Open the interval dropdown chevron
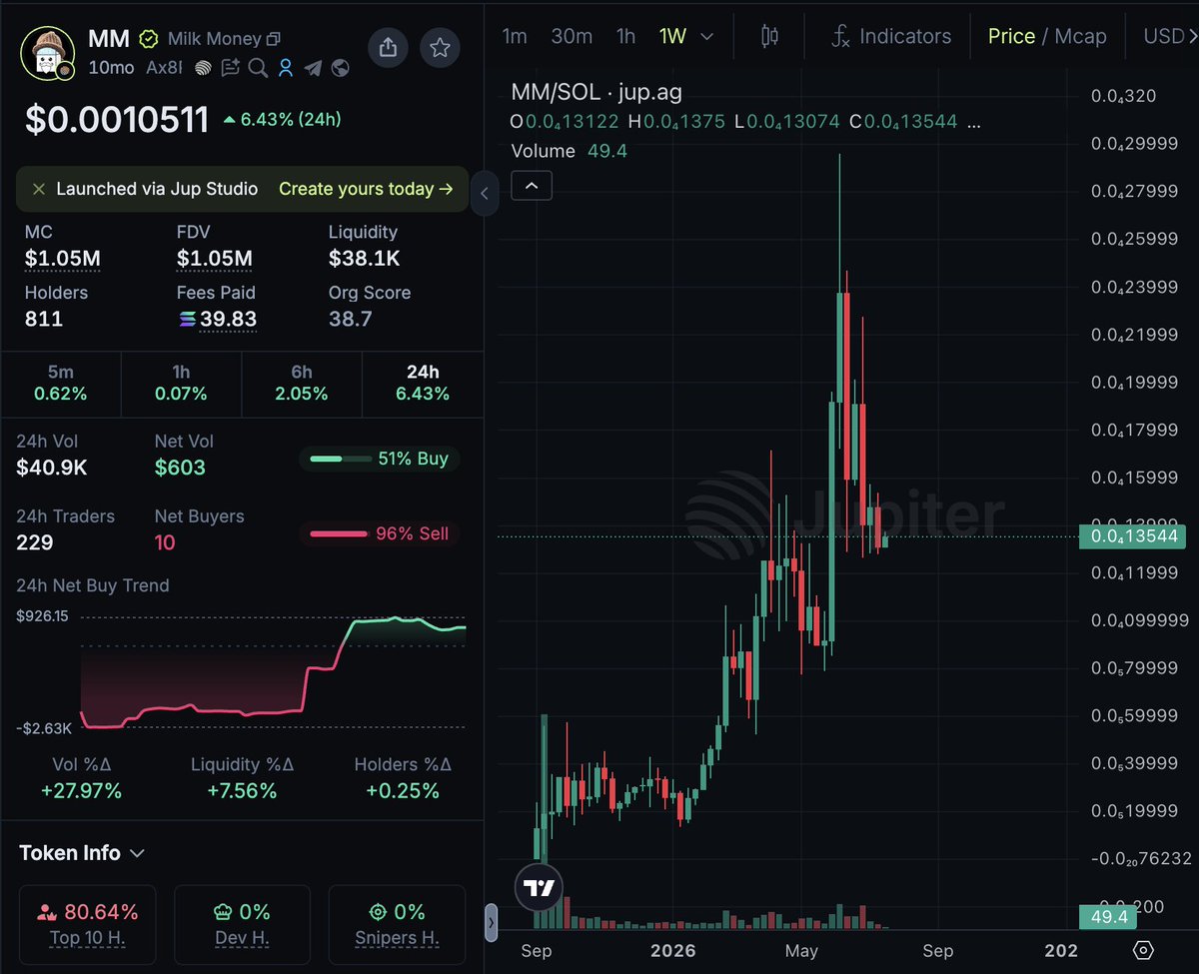 pos(707,37)
